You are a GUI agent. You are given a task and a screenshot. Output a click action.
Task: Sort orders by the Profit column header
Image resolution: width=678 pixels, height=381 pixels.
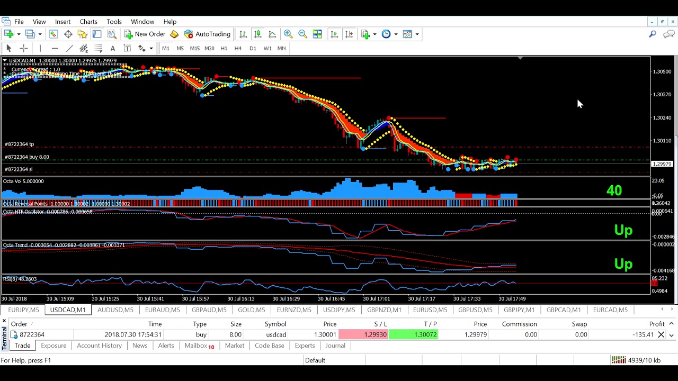coord(657,324)
